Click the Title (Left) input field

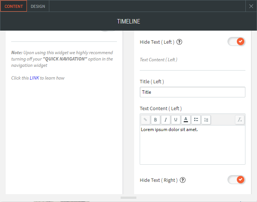point(192,92)
